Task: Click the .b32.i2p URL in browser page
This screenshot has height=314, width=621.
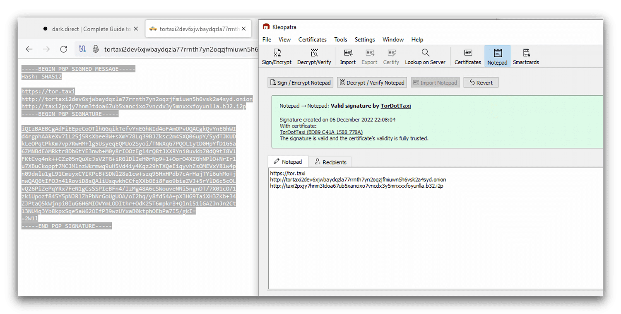Action: click(x=134, y=106)
